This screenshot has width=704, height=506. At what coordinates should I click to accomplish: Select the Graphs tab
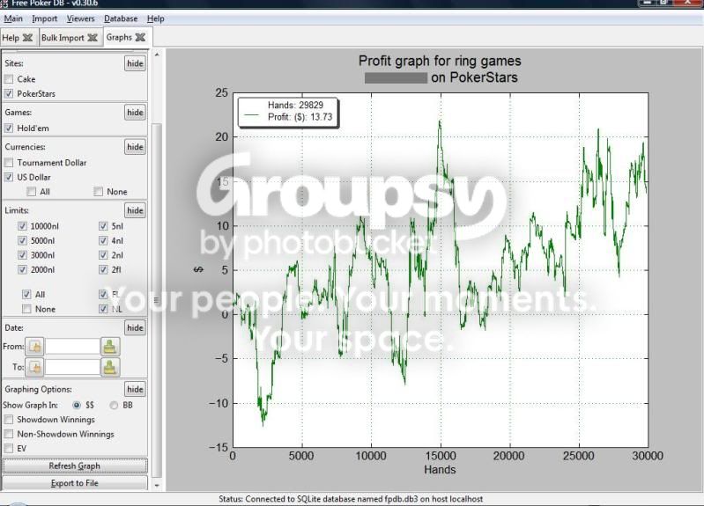pos(119,37)
